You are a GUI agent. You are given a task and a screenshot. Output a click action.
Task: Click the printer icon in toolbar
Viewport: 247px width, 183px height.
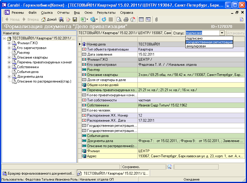coord(126,19)
